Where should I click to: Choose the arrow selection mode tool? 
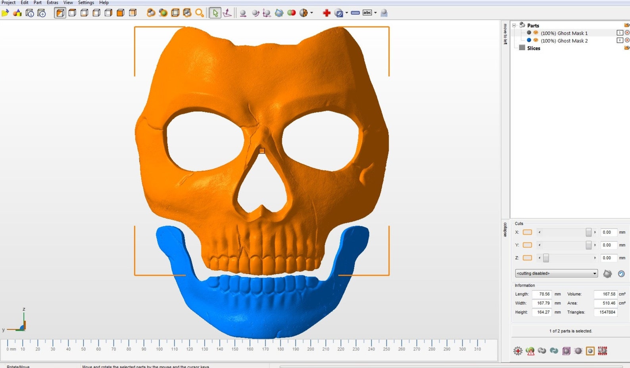pos(215,13)
